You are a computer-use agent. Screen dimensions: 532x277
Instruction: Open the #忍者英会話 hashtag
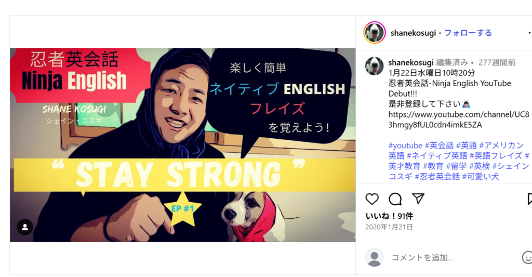click(437, 177)
